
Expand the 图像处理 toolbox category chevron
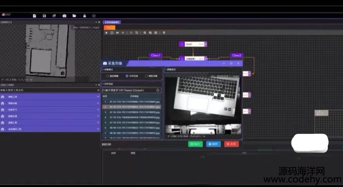(98, 116)
